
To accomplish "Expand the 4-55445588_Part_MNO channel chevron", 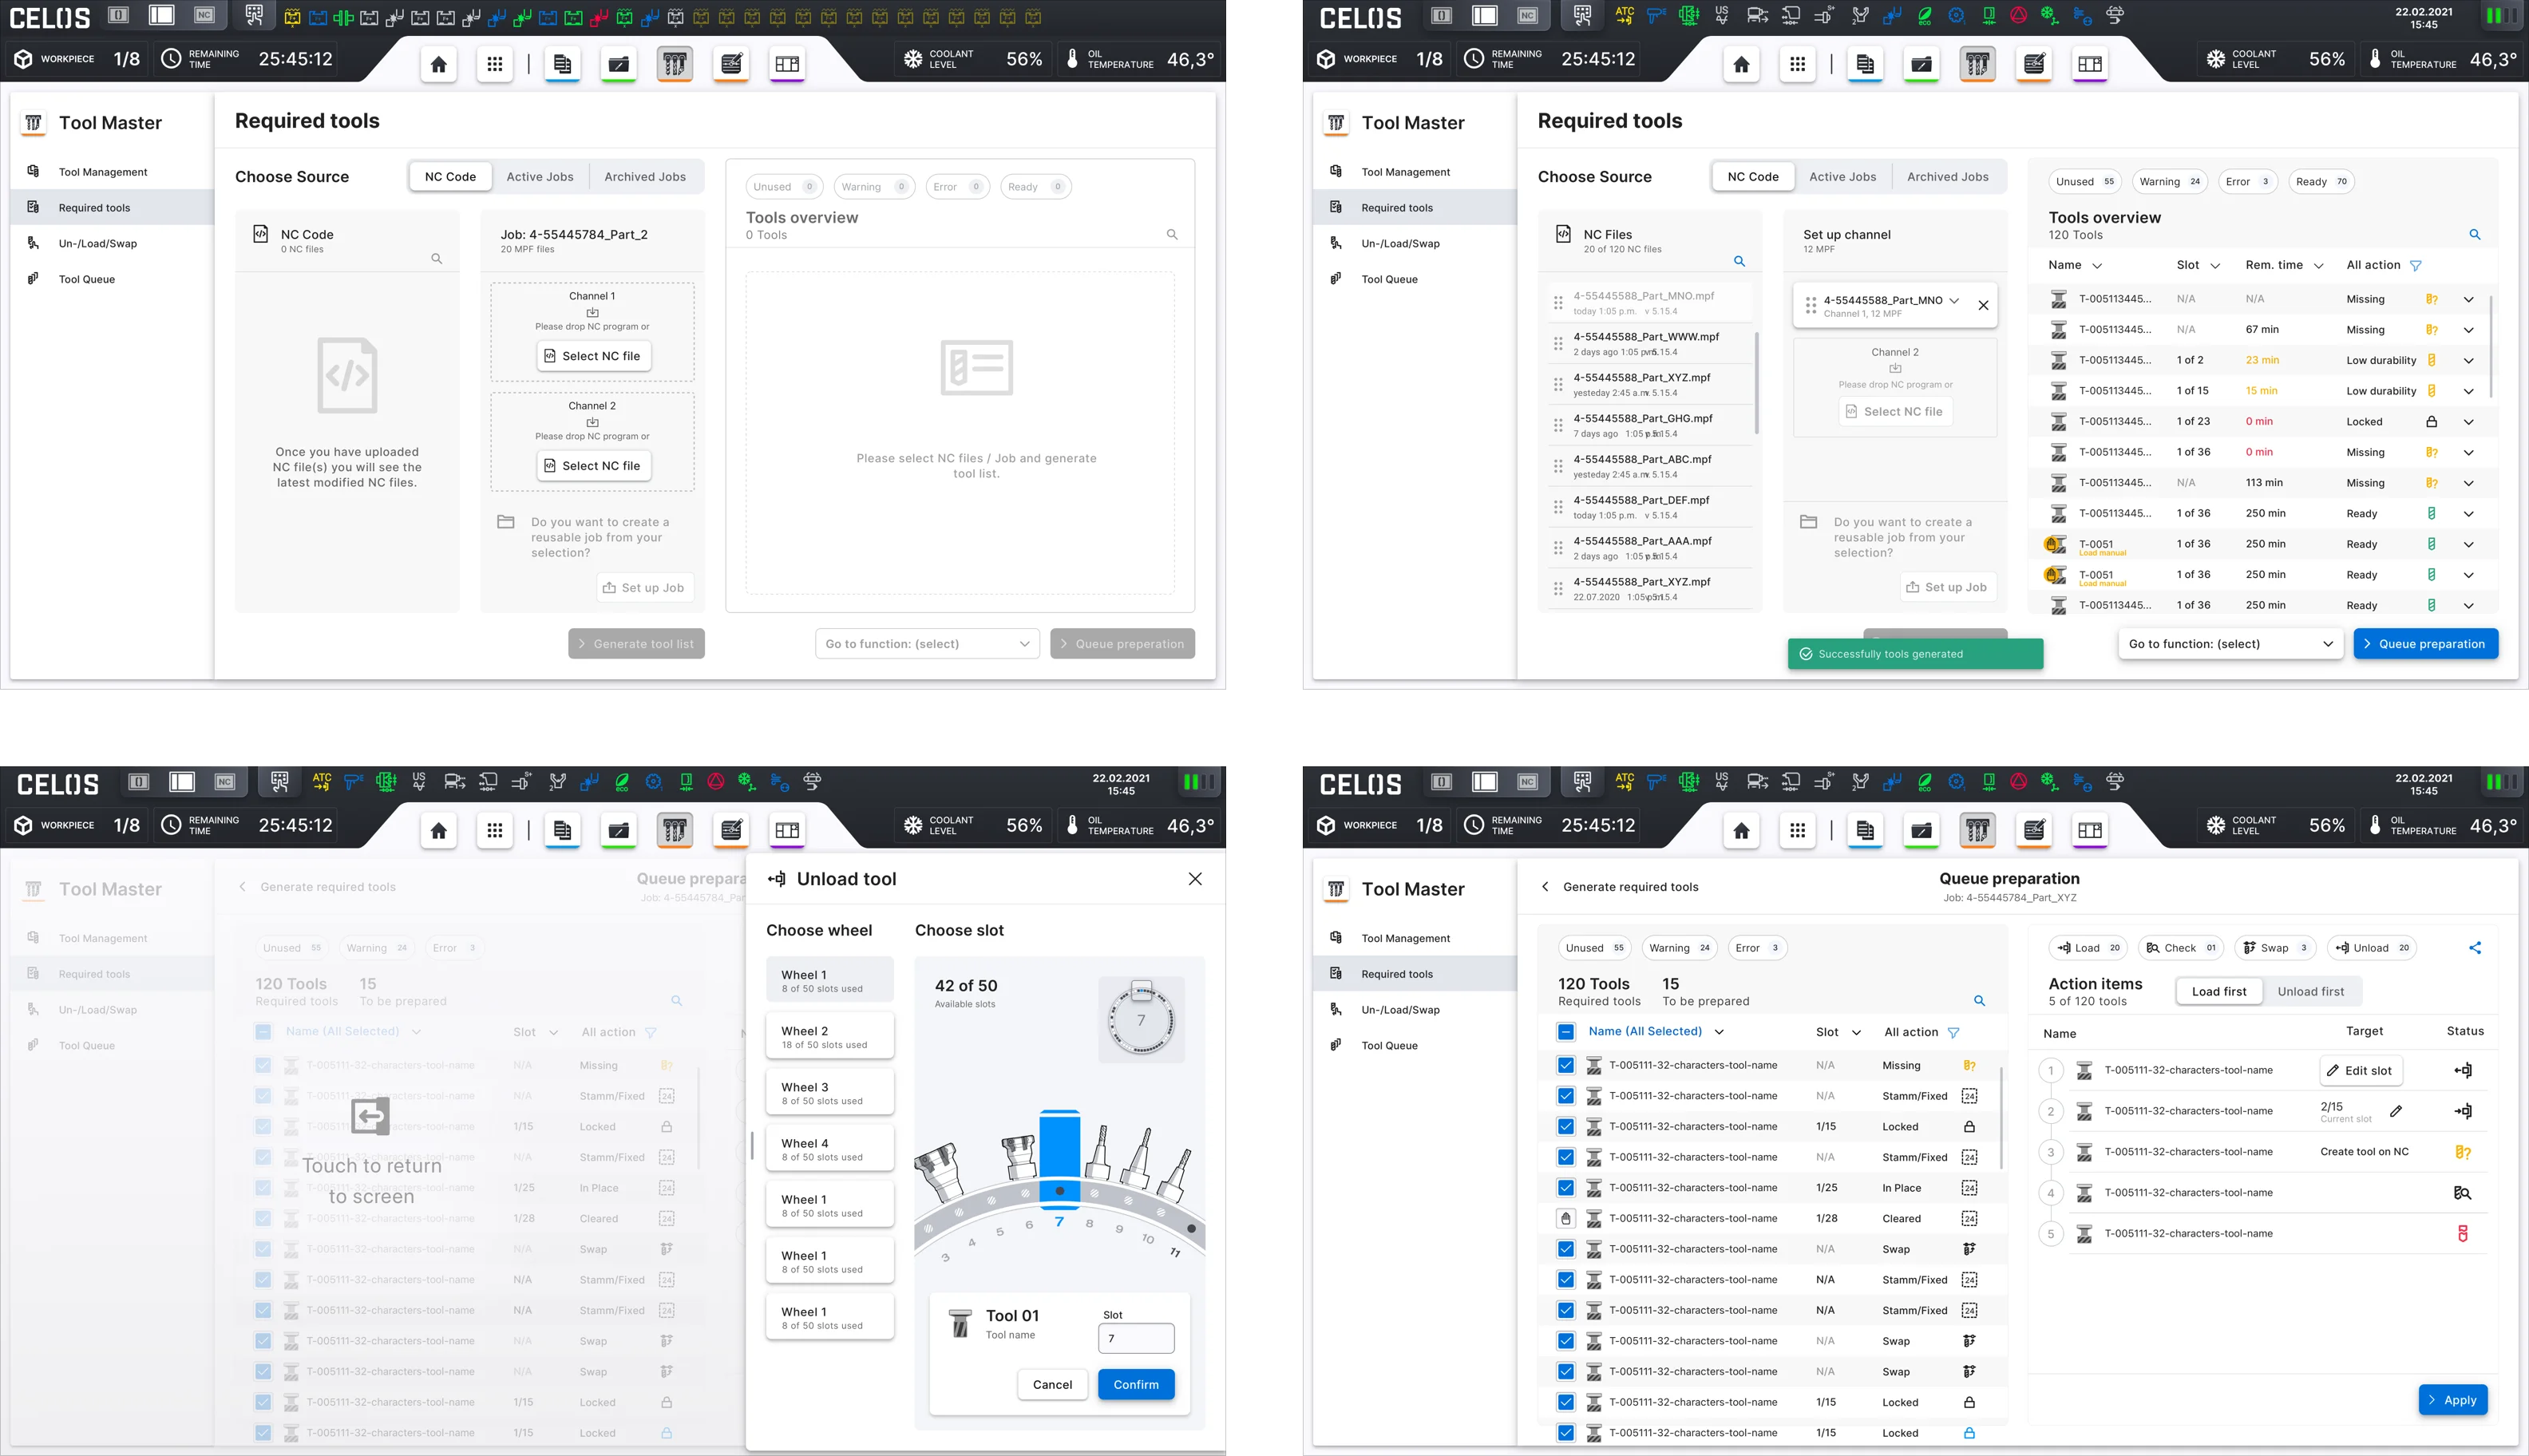I will [x=1954, y=300].
